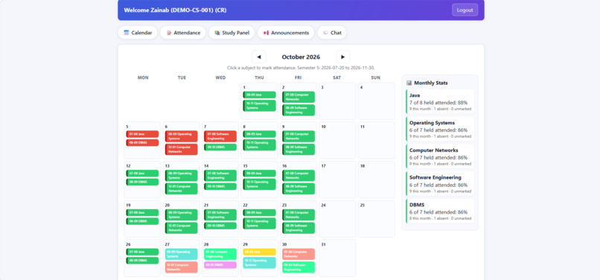Select Computer Networks class on October 30

pos(299,254)
